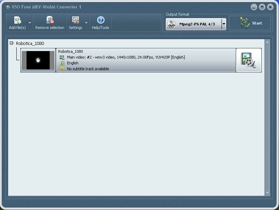
Task: Maximize the VSO converter window
Action: (x=262, y=7)
